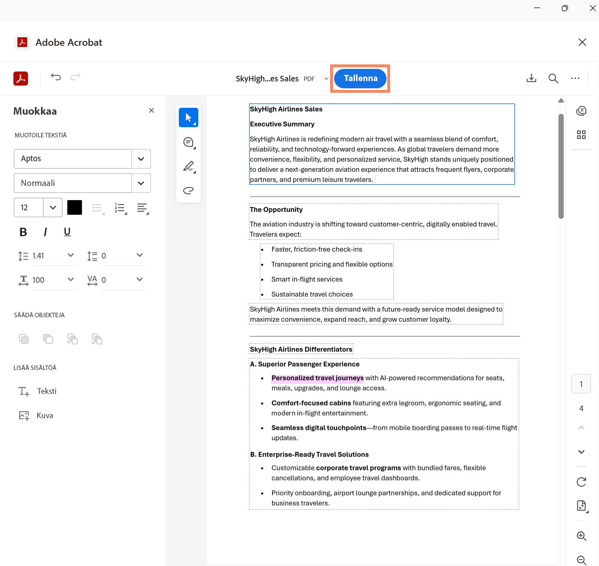Open text alignment options
The image size is (599, 566).
coord(143,208)
